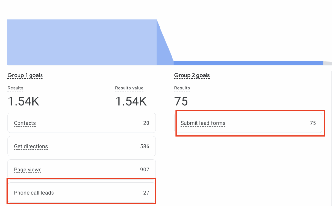This screenshot has width=332, height=206.
Task: Select the large 75 total in Group 2
Action: pos(181,101)
